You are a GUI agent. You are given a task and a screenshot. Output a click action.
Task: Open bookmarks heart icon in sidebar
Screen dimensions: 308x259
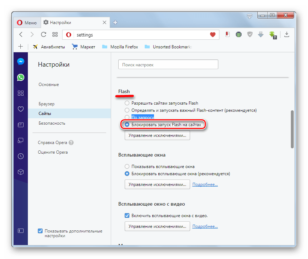pos(21,109)
